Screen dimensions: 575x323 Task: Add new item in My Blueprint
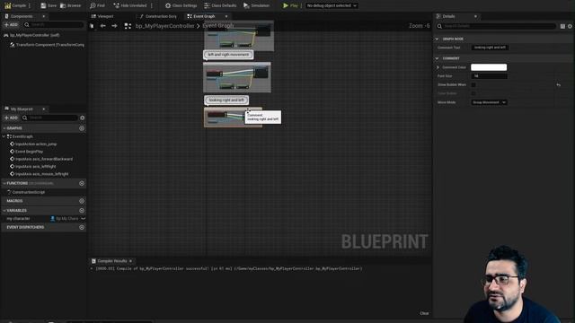11,118
